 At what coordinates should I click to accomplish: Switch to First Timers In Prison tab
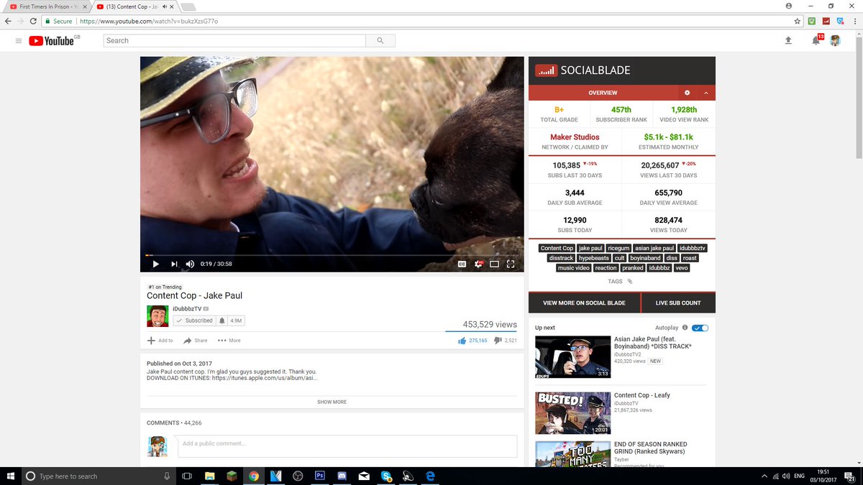(x=47, y=6)
